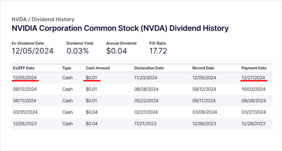Click the Cash Amount column header
The width and height of the screenshot is (282, 151).
pos(98,68)
